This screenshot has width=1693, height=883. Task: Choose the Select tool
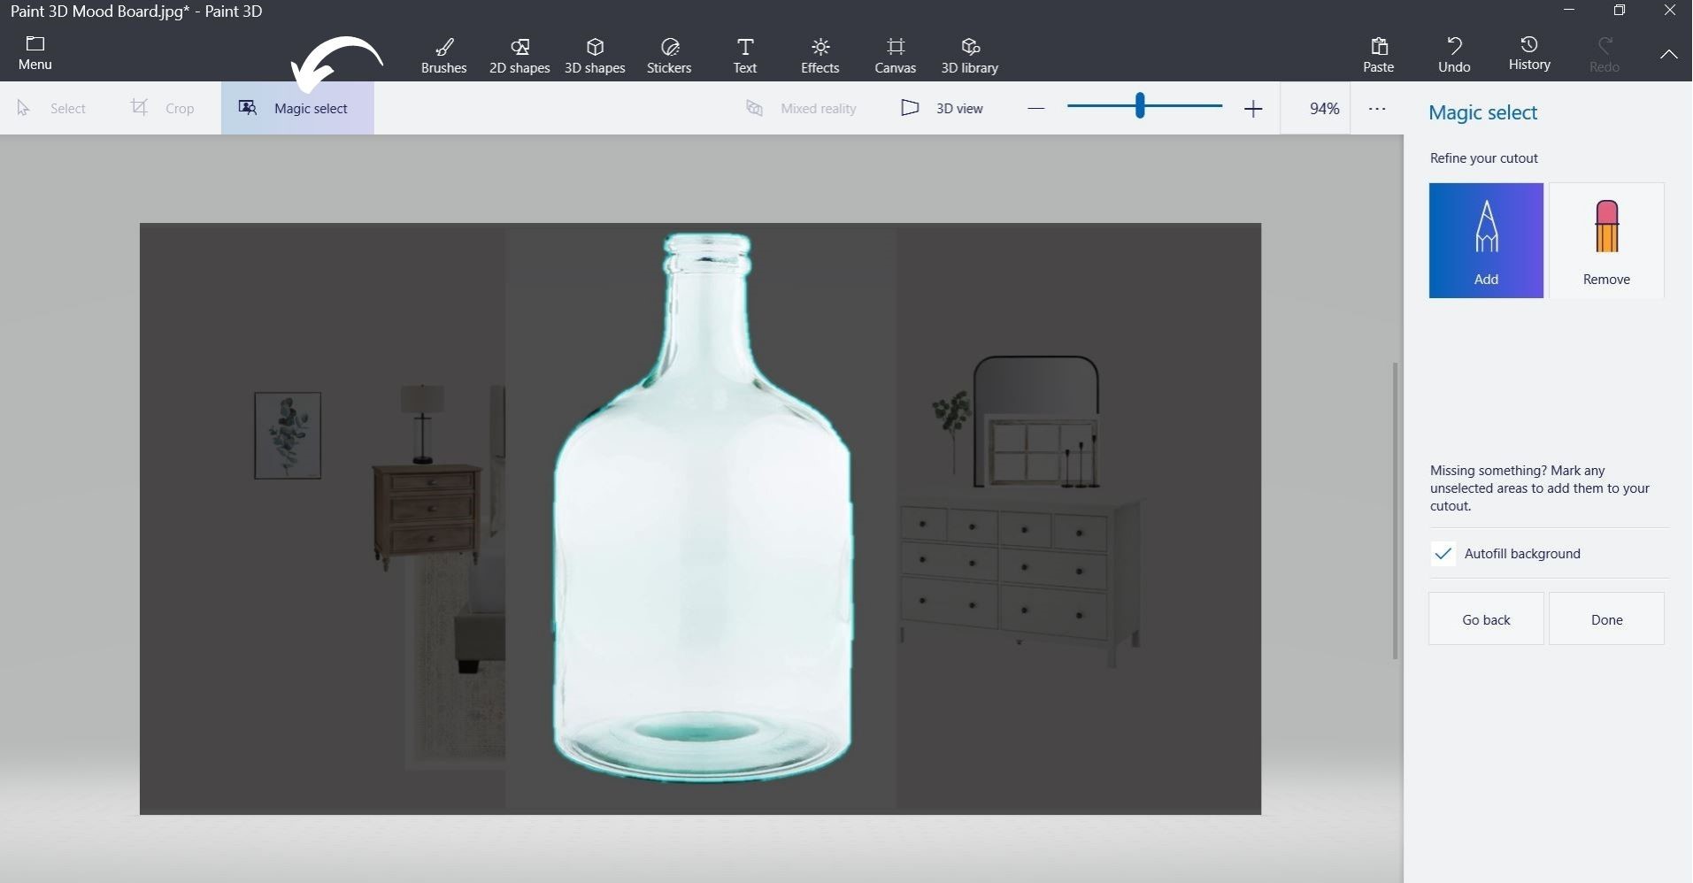tap(51, 108)
